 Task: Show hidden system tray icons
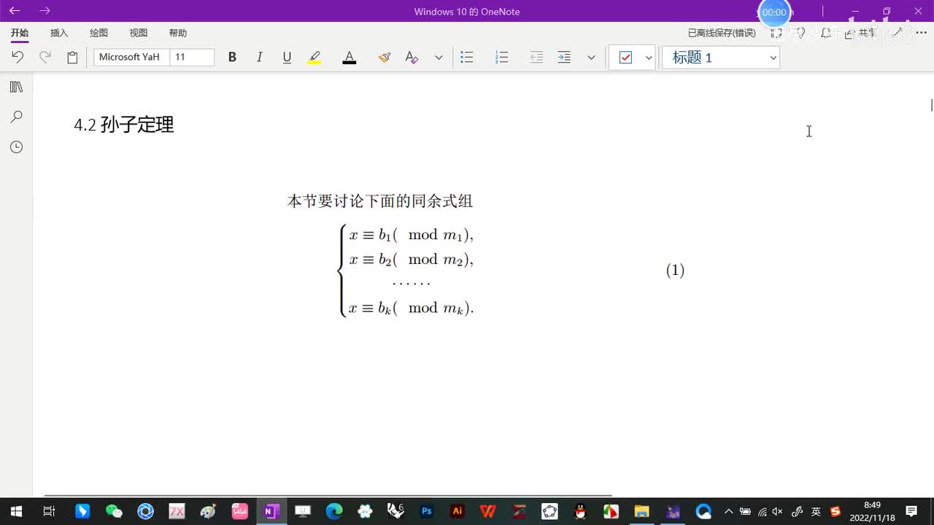[728, 511]
